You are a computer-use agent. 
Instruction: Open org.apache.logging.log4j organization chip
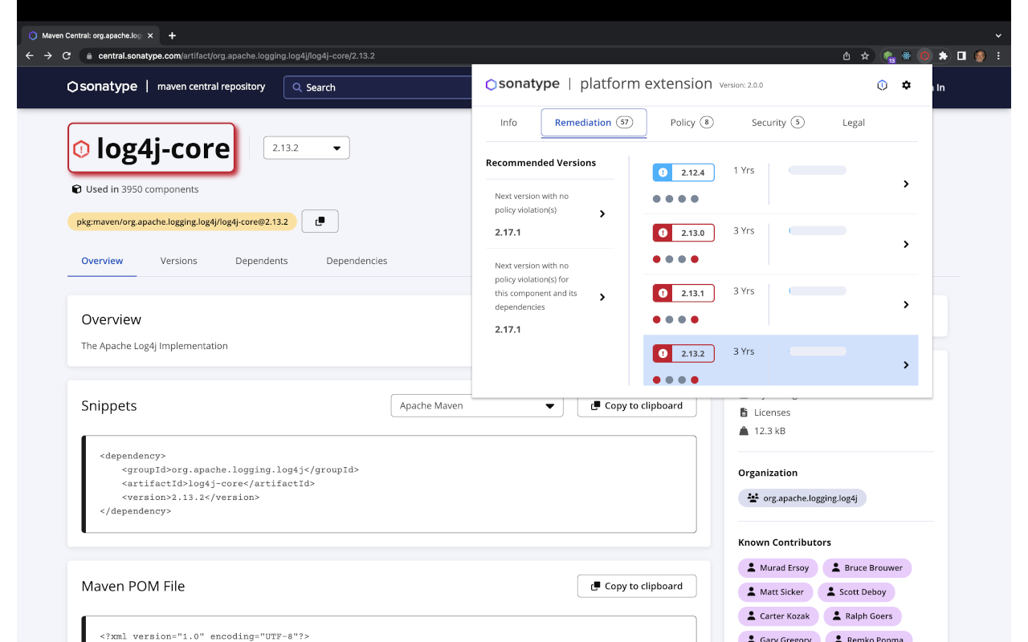pyautogui.click(x=802, y=498)
